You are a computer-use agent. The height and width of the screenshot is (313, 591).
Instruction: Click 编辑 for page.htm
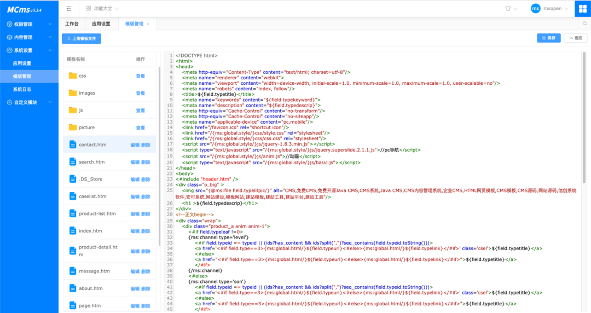[x=135, y=306]
